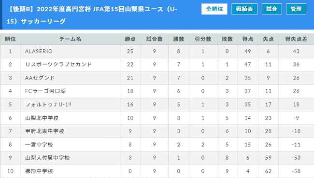Switch to the 戦績表 tab
314x178 pixels.
(x=244, y=9)
